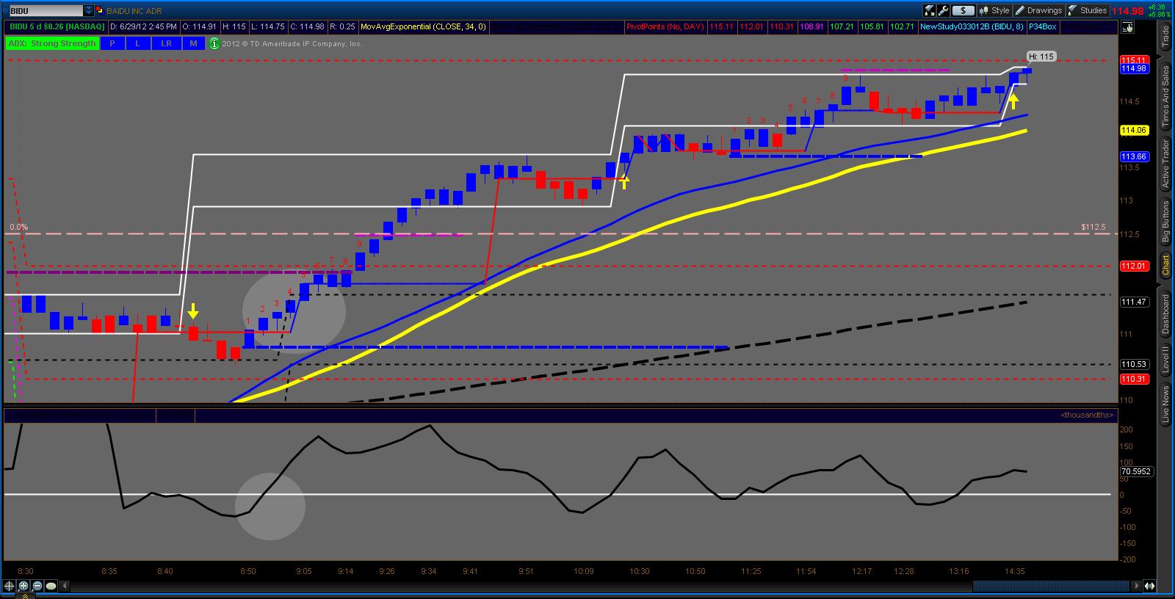Screen dimensions: 1175x599
Task: Open the Dashboard sidebar tab
Action: tap(1165, 314)
